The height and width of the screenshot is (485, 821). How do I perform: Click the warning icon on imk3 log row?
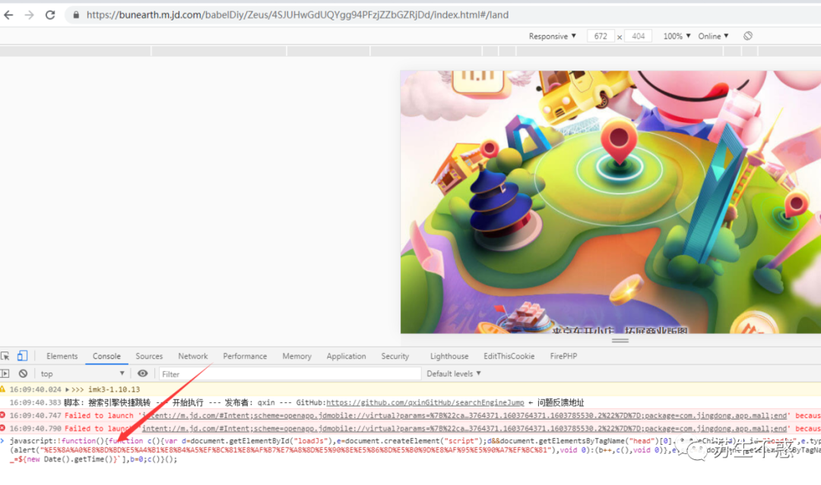[2, 389]
